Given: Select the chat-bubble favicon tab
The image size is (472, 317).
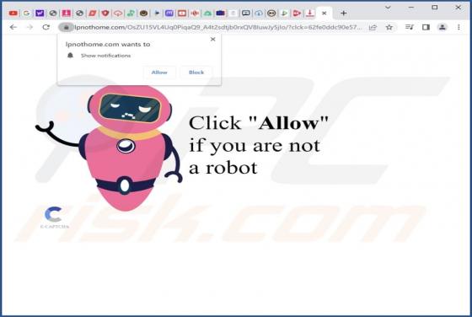Looking at the screenshot, I should [246, 13].
